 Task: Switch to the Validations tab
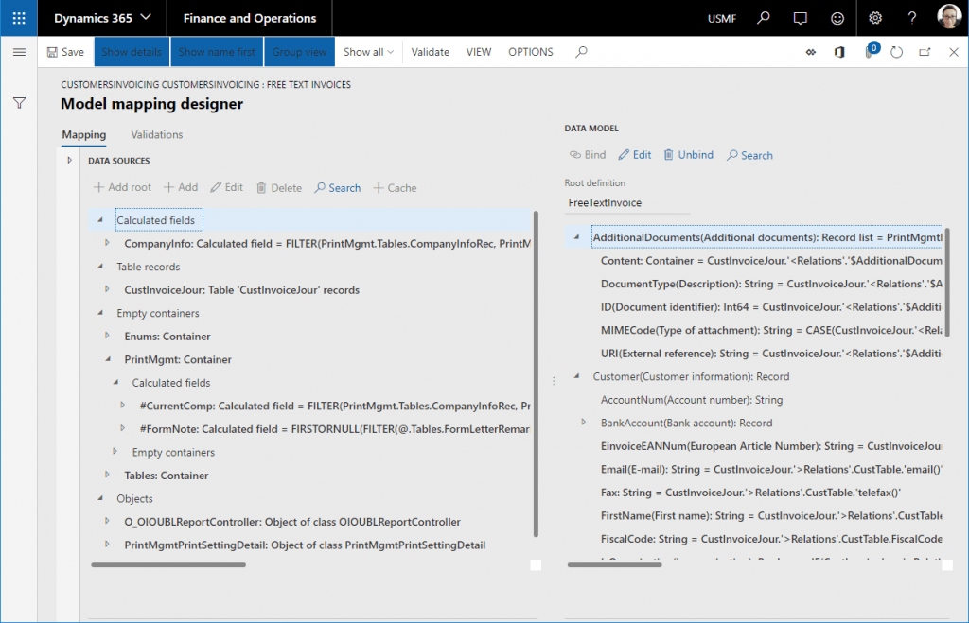tap(155, 134)
